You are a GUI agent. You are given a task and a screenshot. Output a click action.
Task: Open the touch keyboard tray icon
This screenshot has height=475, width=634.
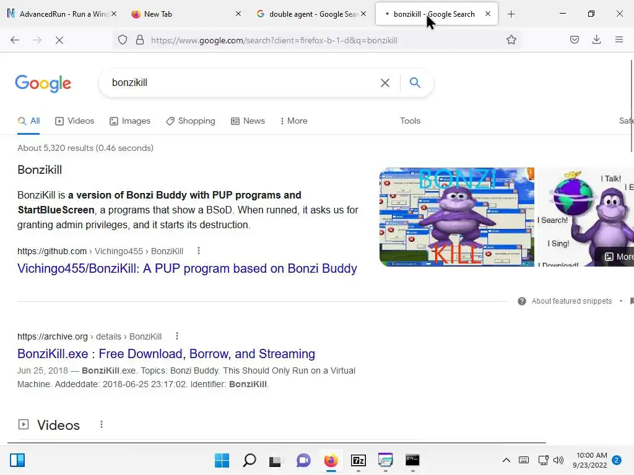524,460
